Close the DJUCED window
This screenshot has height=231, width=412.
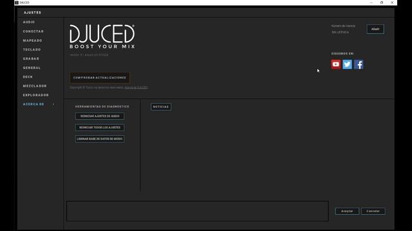(392, 3)
